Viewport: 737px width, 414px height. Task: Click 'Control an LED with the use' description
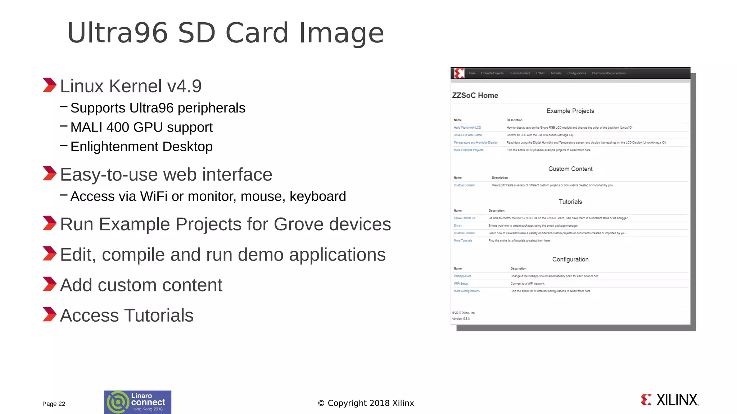[540, 135]
